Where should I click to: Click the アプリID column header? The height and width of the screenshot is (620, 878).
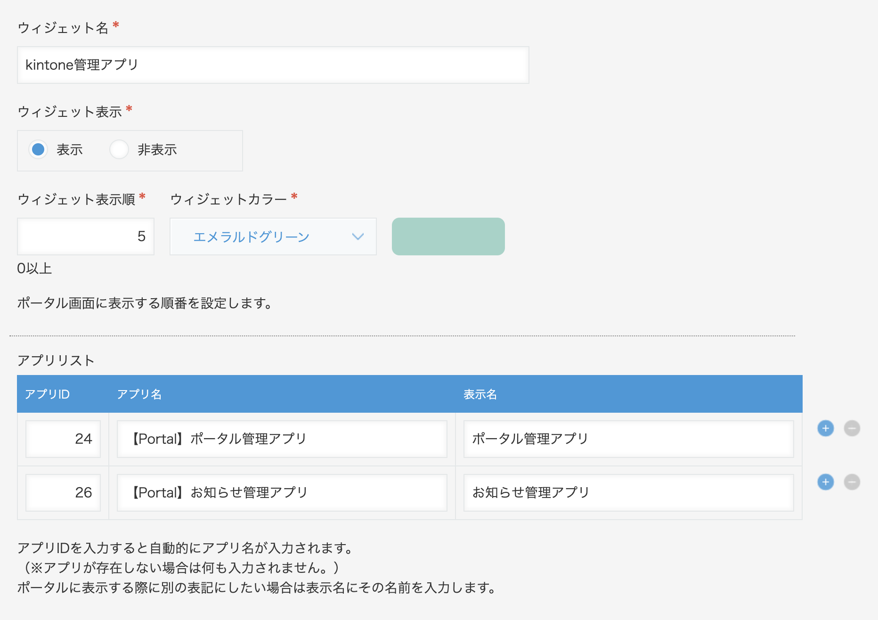click(x=47, y=394)
